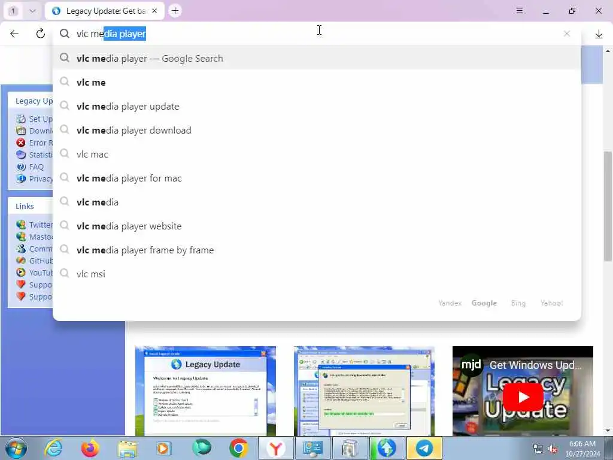Click the red Error icon in sidebar
Image resolution: width=613 pixels, height=460 pixels.
click(x=21, y=143)
